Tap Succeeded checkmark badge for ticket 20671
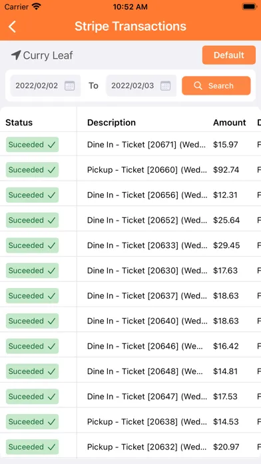 32,145
